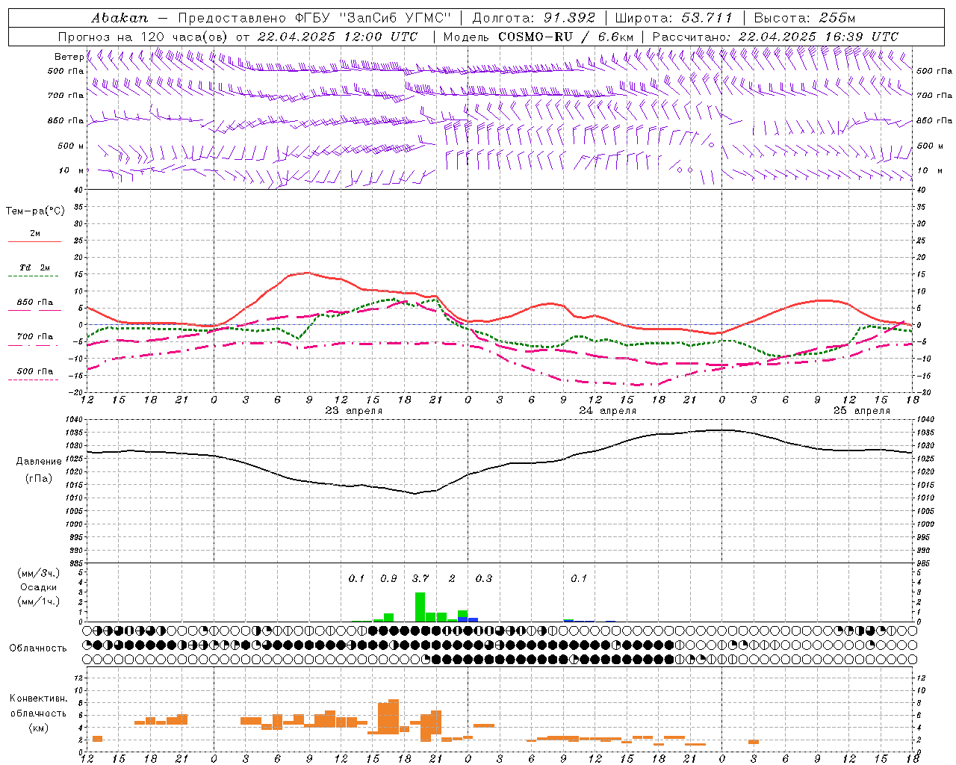Click the forecast start time 22.04.2025 12:00 UTC

338,37
